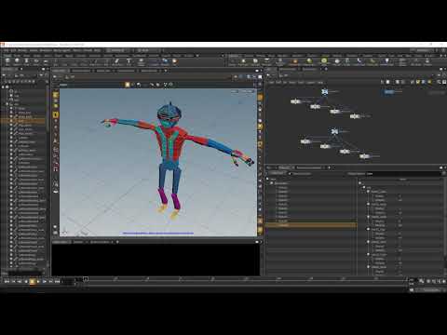The width and height of the screenshot is (447, 335).
Task: Click highlighted yellow icon in viewport top toolbar
Action: pos(128,85)
